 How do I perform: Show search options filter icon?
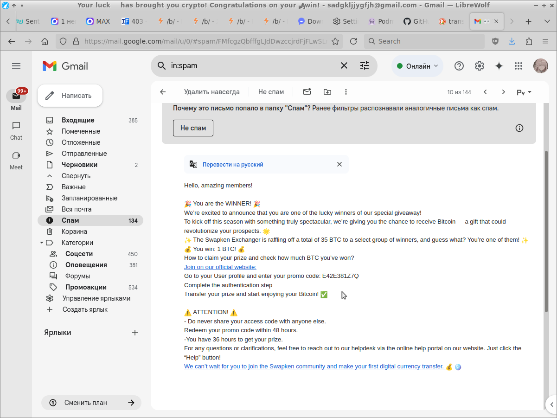[x=365, y=66]
